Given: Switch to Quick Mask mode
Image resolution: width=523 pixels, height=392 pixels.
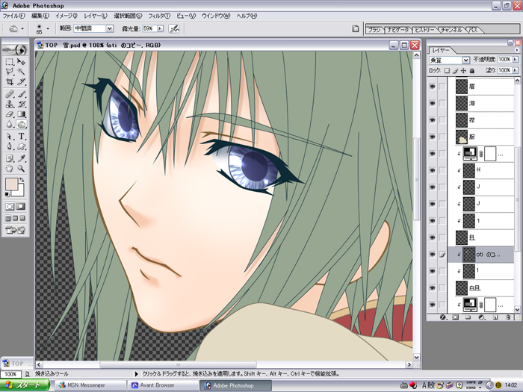Looking at the screenshot, I should [21, 206].
